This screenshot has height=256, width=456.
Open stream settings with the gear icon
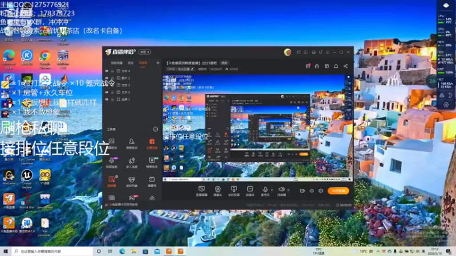[x=321, y=191]
